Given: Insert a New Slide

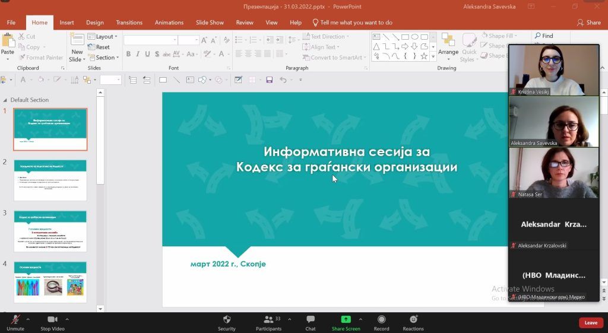Looking at the screenshot, I should click(77, 47).
